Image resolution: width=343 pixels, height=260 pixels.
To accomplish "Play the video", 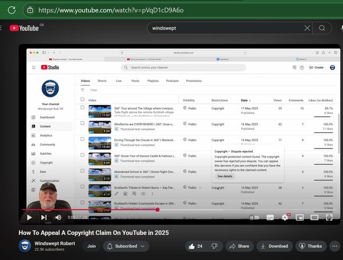I will 29,217.
